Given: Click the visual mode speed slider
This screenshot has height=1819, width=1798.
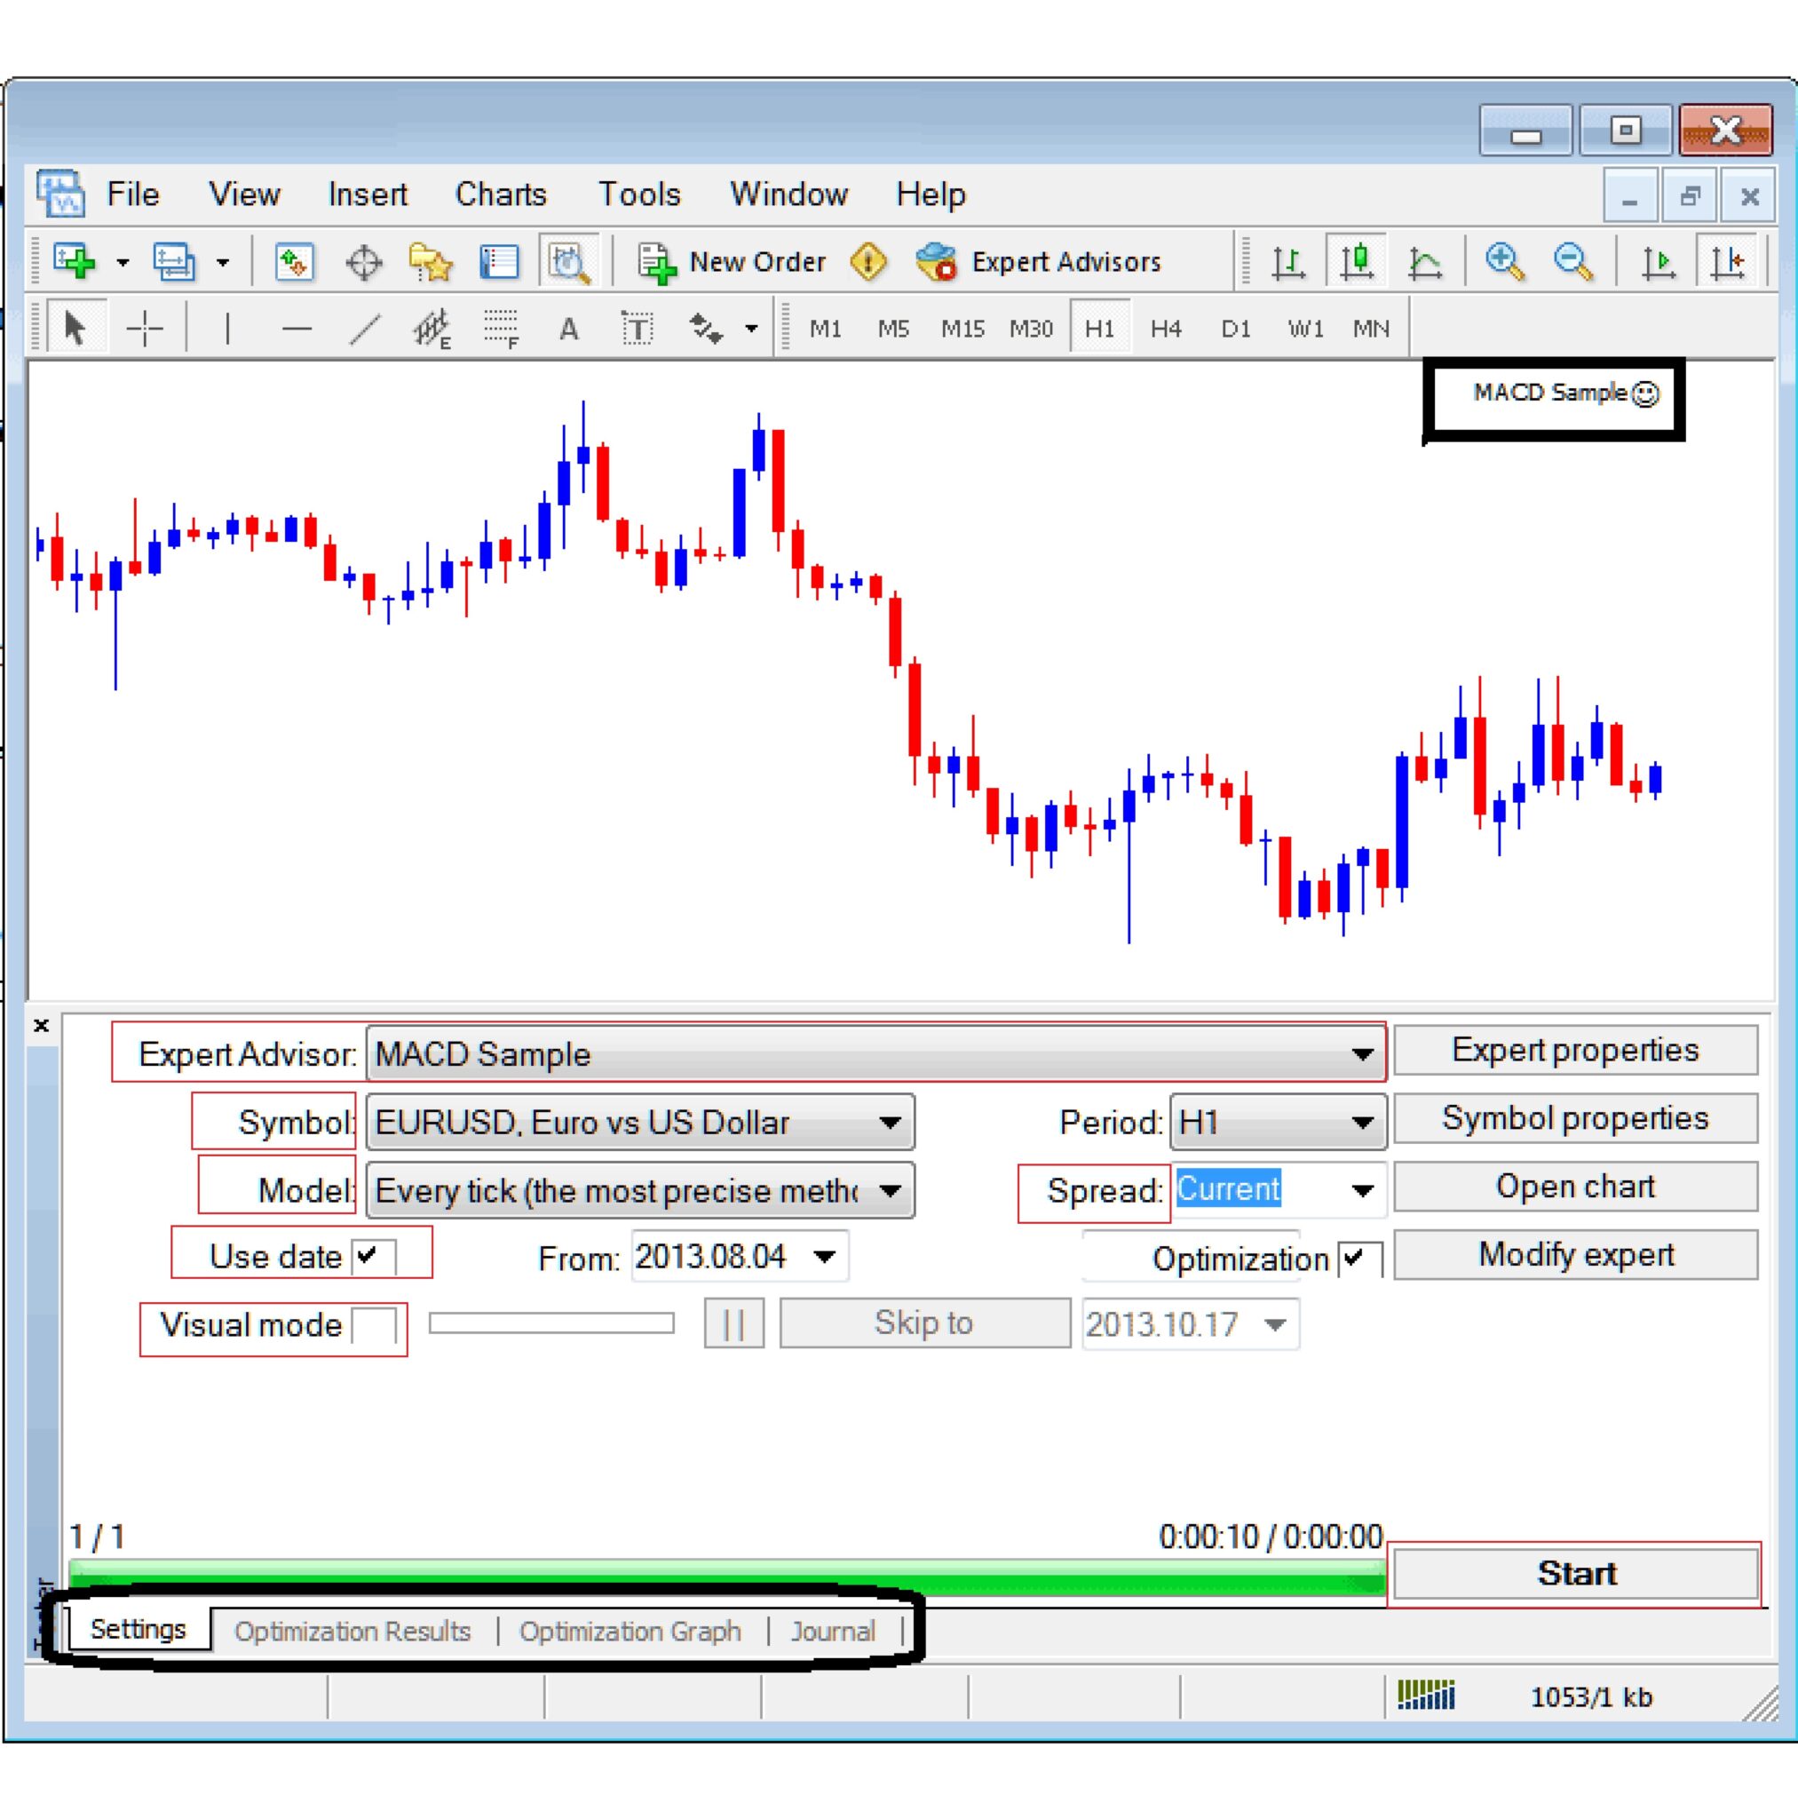Looking at the screenshot, I should 551,1323.
